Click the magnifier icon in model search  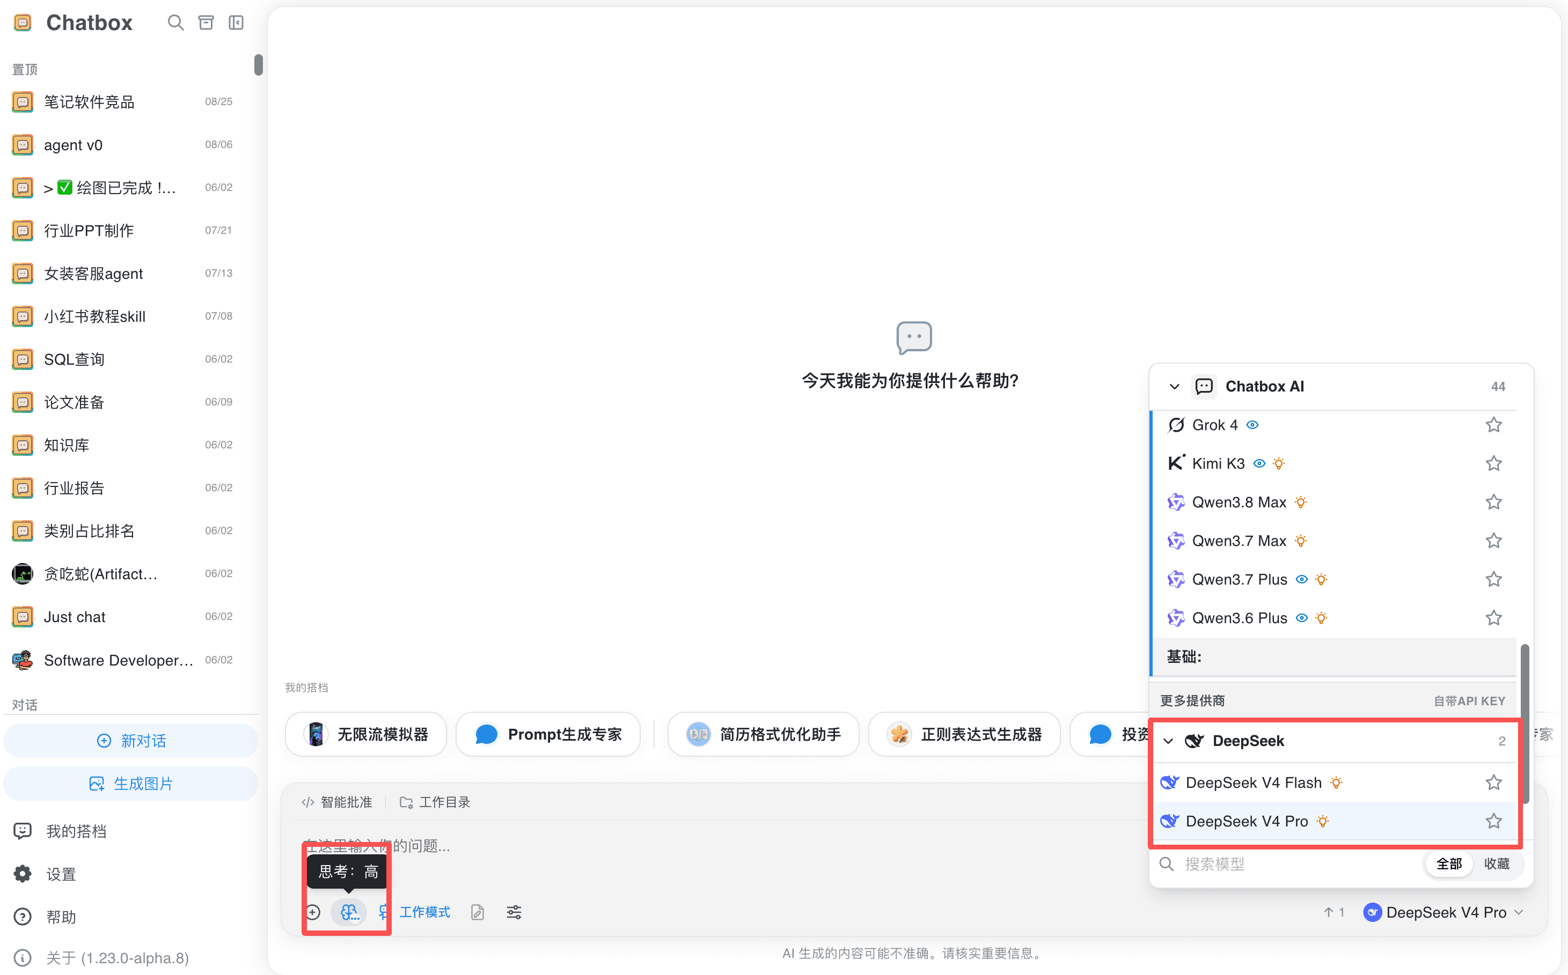[x=1166, y=863]
